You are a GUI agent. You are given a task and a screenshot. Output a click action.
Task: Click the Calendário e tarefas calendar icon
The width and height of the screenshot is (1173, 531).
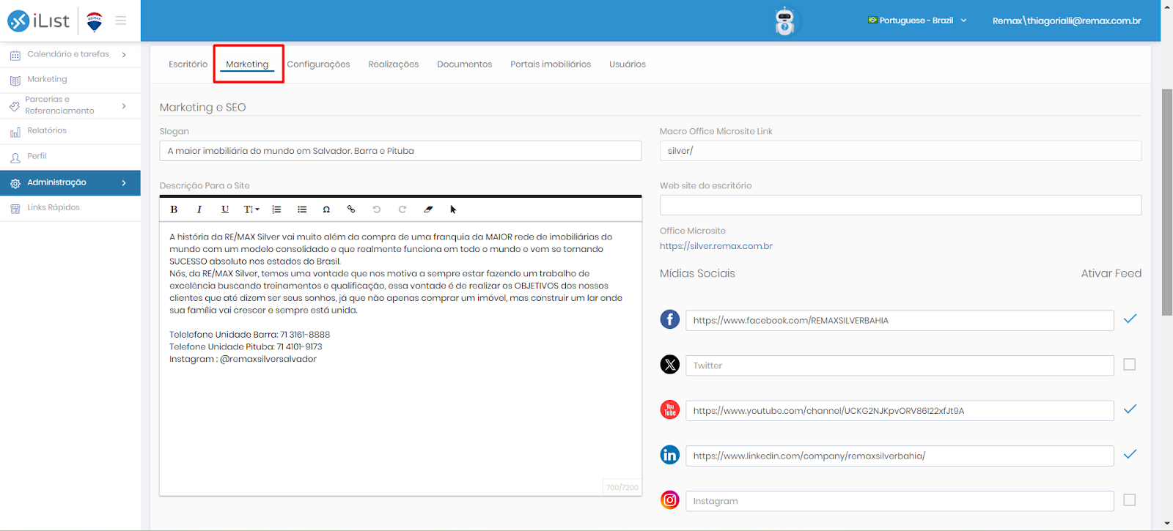pos(15,55)
